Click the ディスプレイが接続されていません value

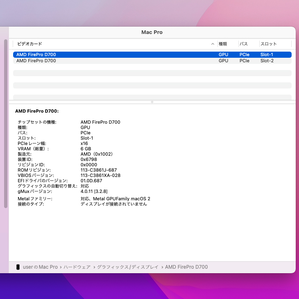(x=113, y=204)
